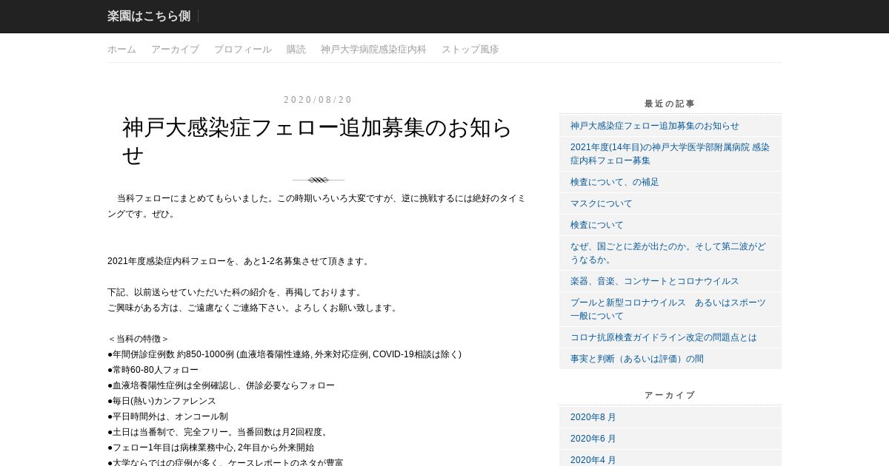
Task: Click line 下記、以前送らせていただいた科の紹介を
Action: click(235, 292)
